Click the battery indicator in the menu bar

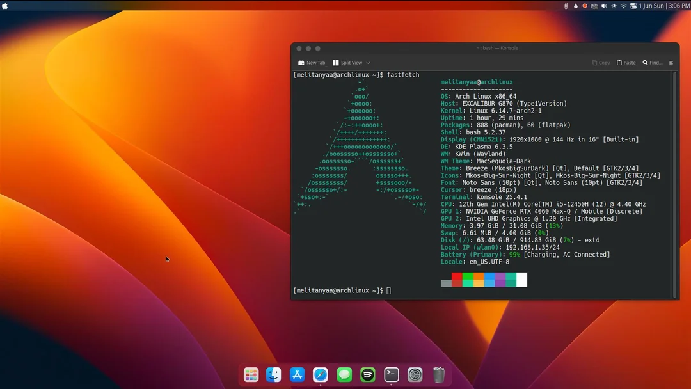click(594, 6)
